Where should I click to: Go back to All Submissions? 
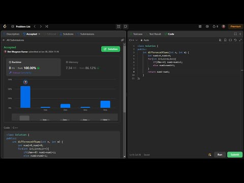click(x=13, y=40)
